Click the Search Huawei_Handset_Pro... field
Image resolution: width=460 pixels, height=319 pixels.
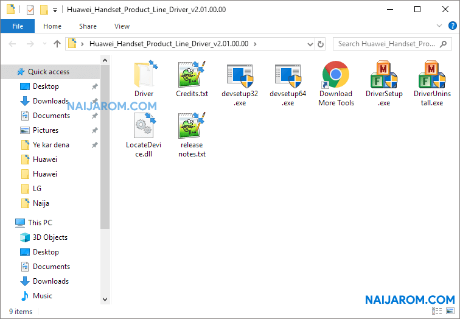(x=392, y=44)
